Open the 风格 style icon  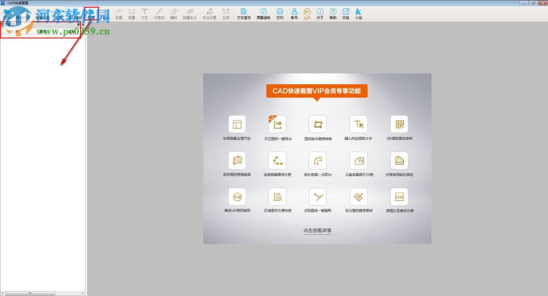(346, 14)
